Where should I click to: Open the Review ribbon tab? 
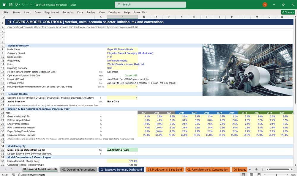click(91, 12)
